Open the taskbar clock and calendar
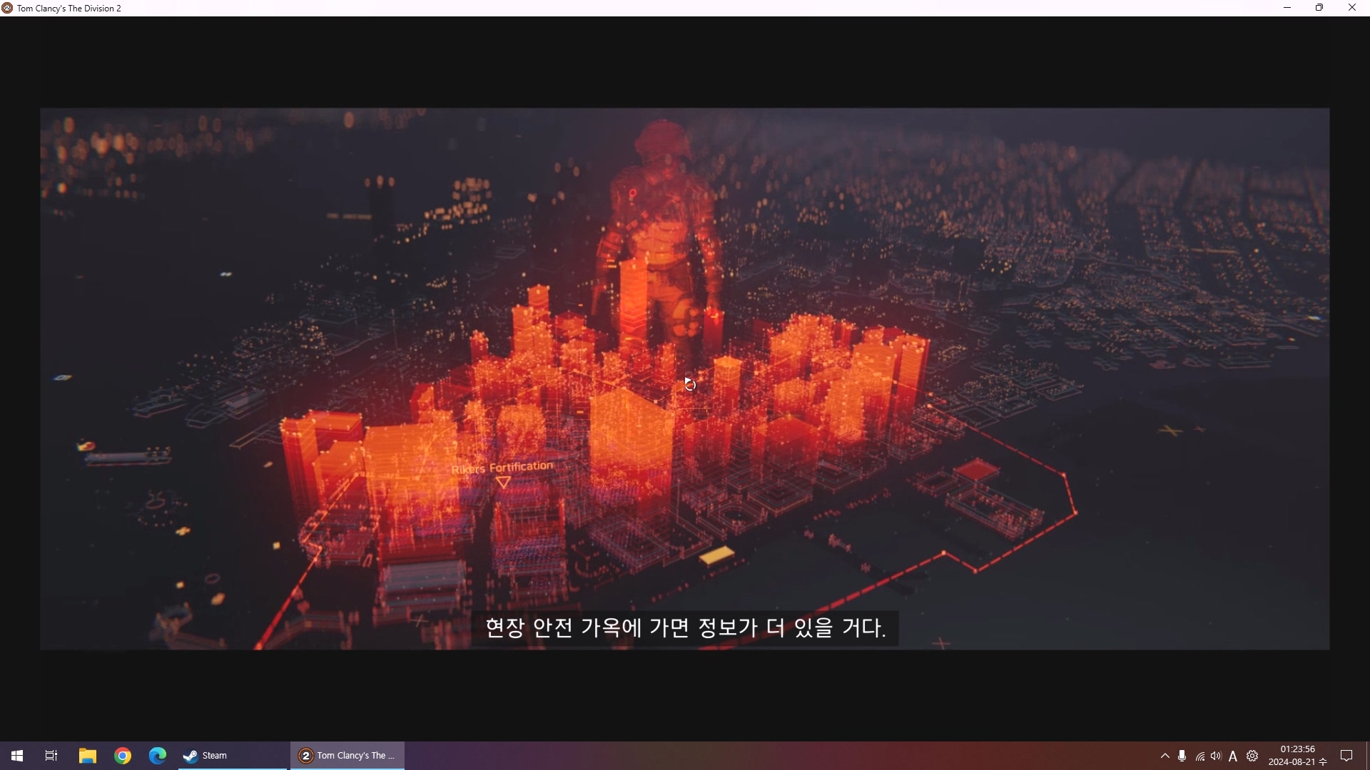The height and width of the screenshot is (770, 1370). click(1297, 756)
